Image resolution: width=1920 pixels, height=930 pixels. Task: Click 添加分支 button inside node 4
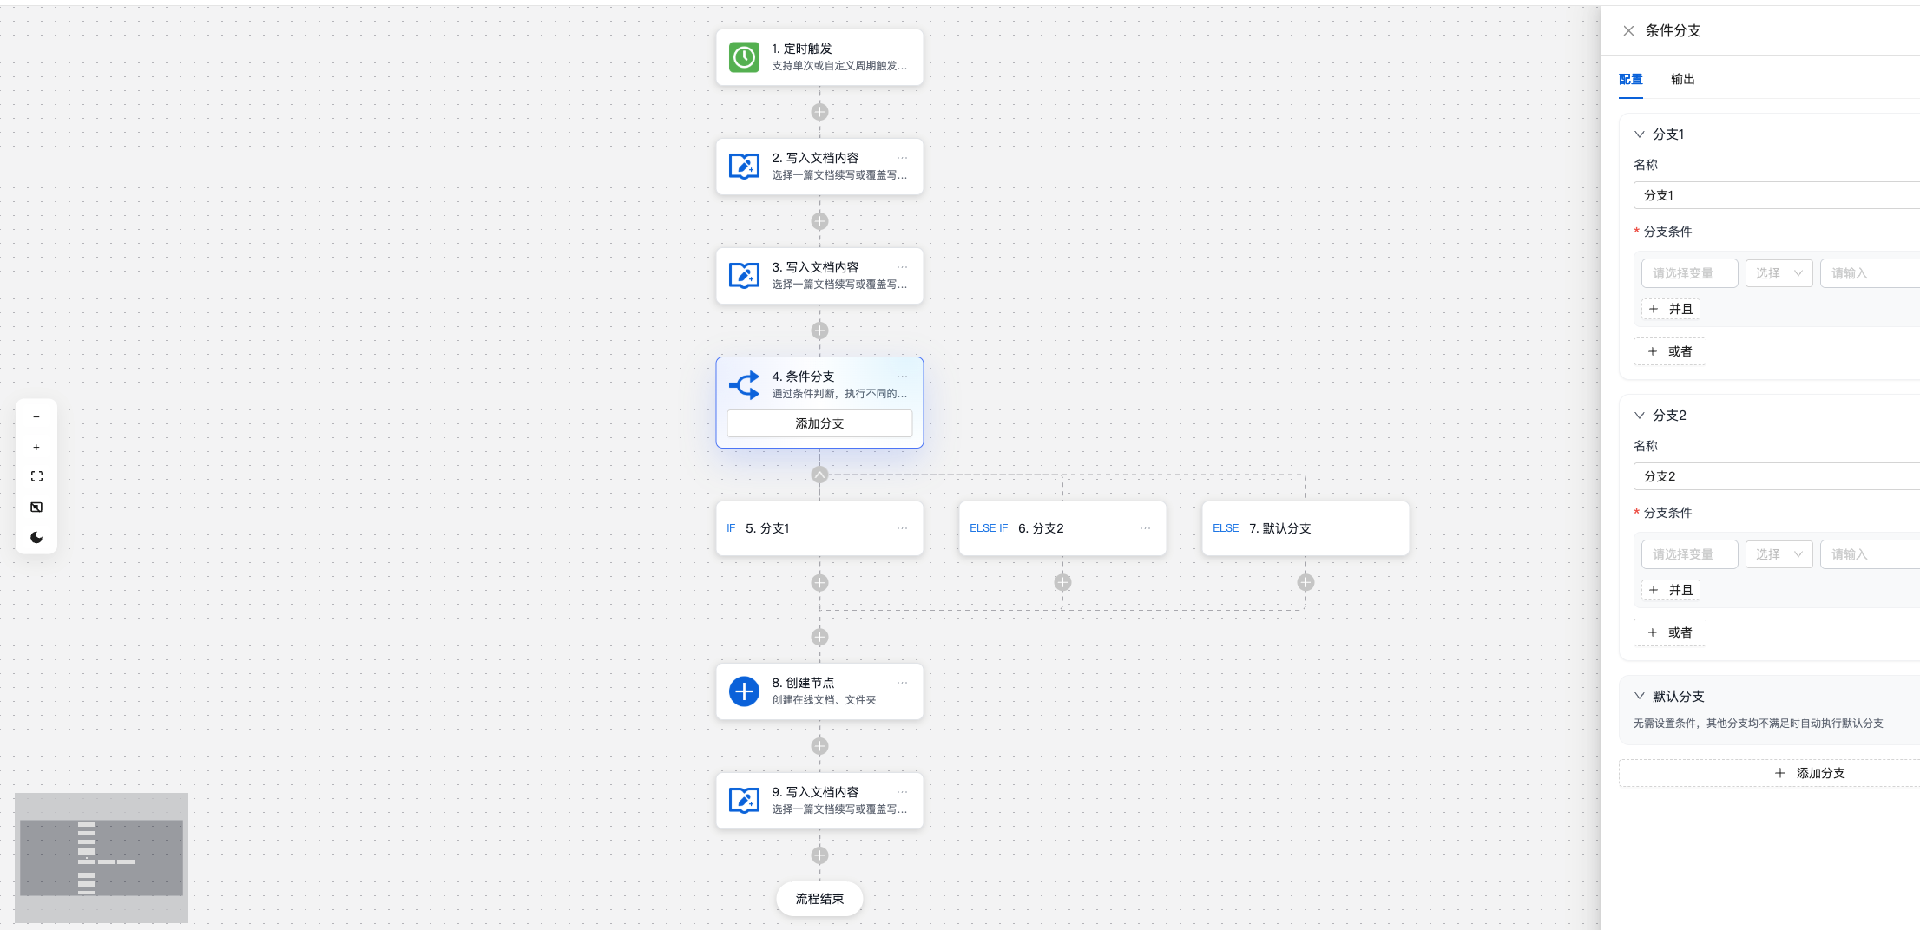tap(819, 423)
